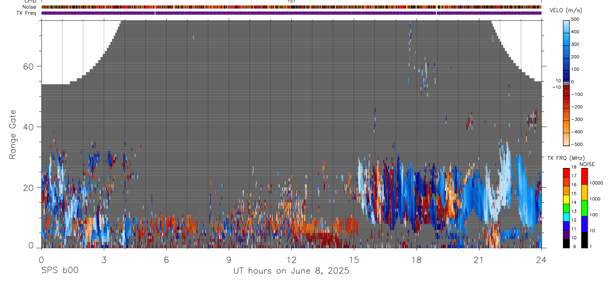Click the 15 hour tick on time axis
Viewport: 609px width, 281px height.
354,260
